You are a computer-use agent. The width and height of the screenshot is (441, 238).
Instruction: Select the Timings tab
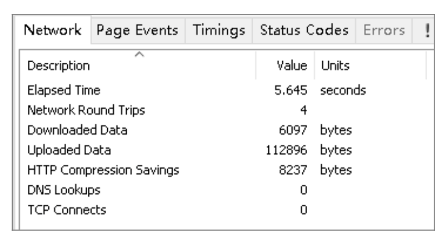point(219,31)
